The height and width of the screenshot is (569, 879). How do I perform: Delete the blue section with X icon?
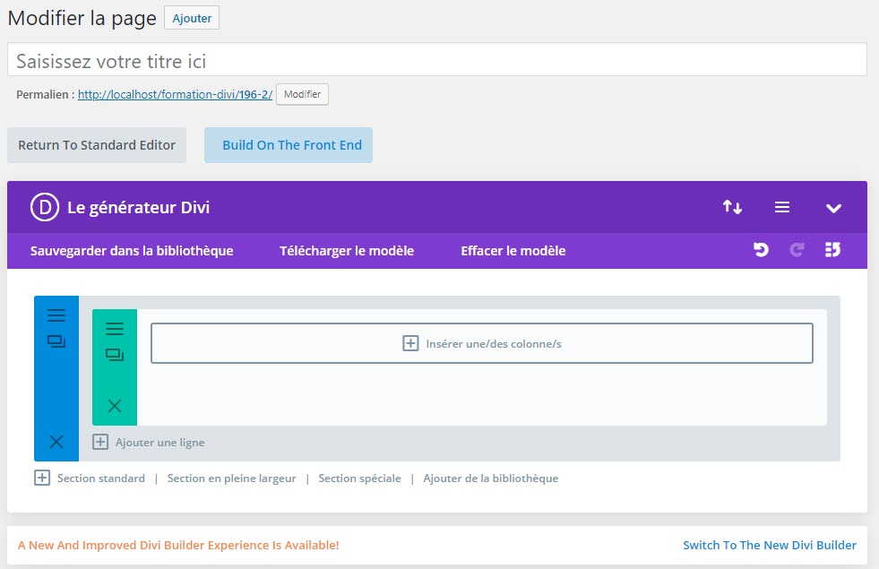click(x=56, y=442)
